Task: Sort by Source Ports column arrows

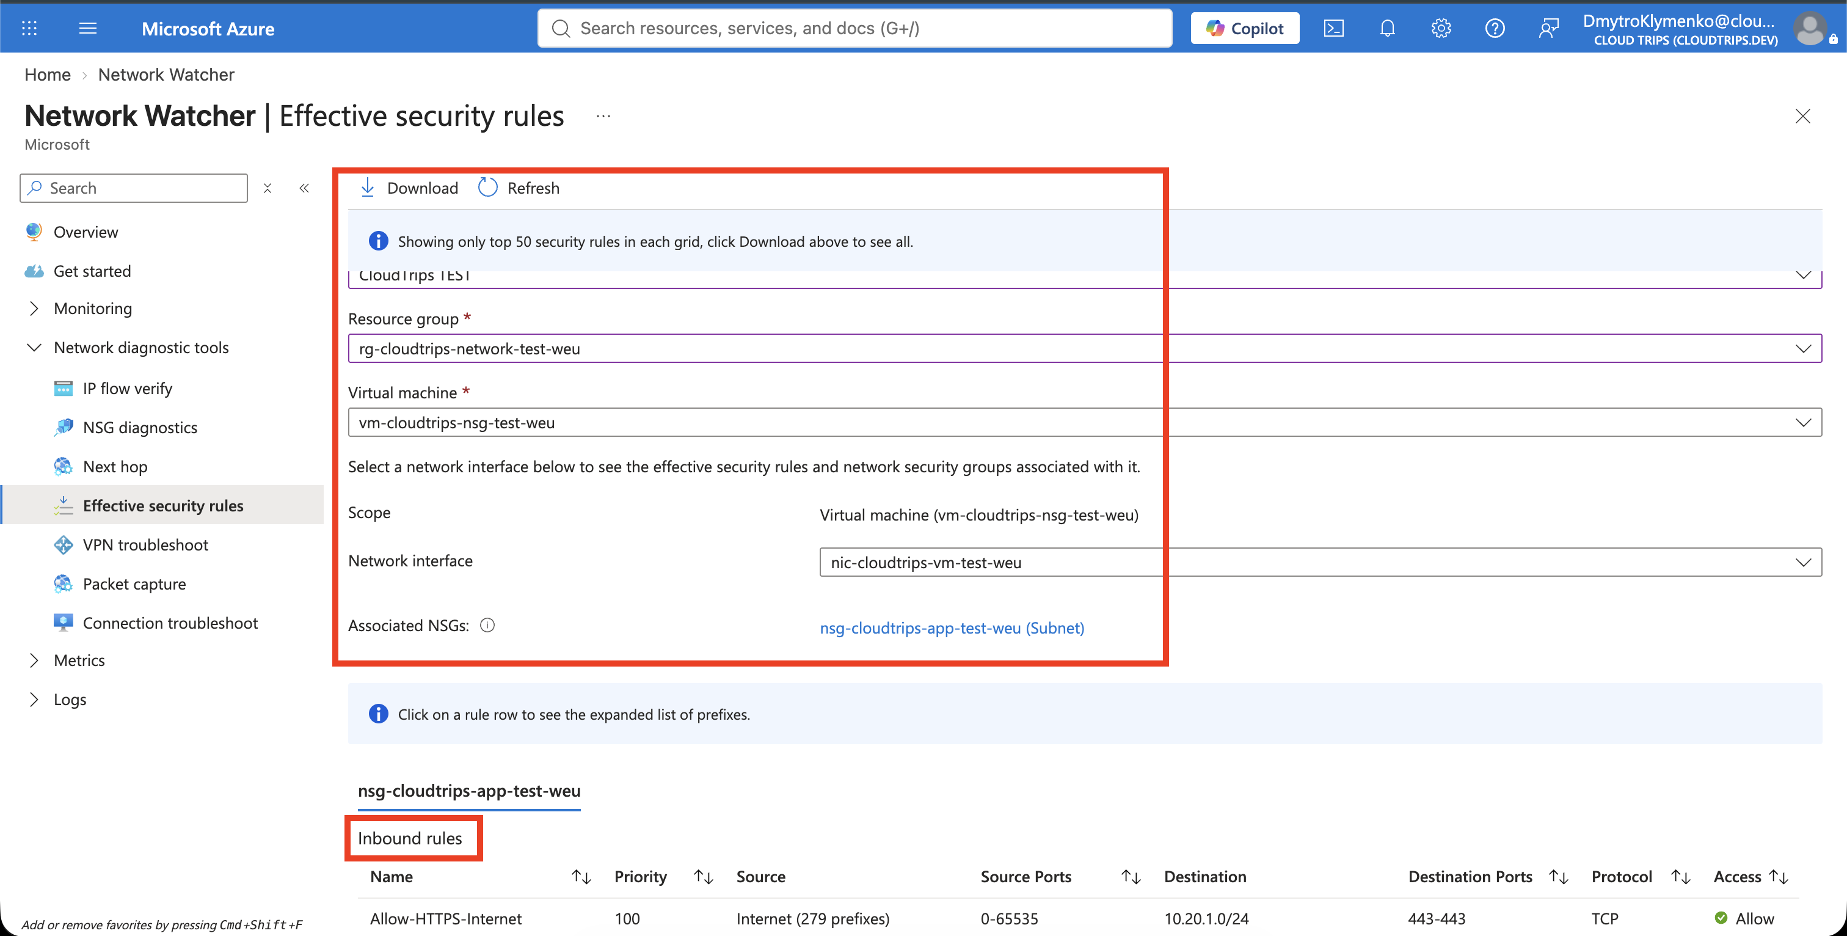Action: (1131, 877)
